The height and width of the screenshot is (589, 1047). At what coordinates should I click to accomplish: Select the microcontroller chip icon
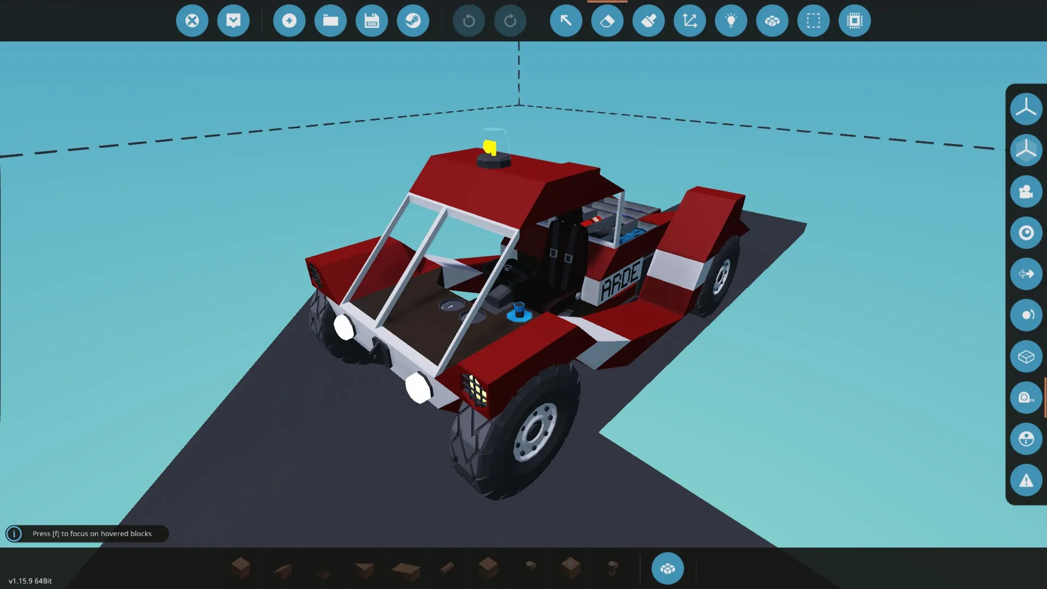pyautogui.click(x=855, y=21)
